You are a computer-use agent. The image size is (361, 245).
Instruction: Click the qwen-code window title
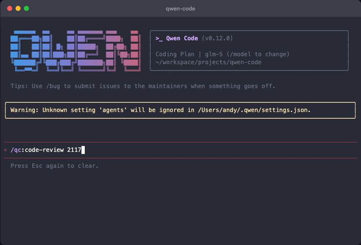[180, 8]
